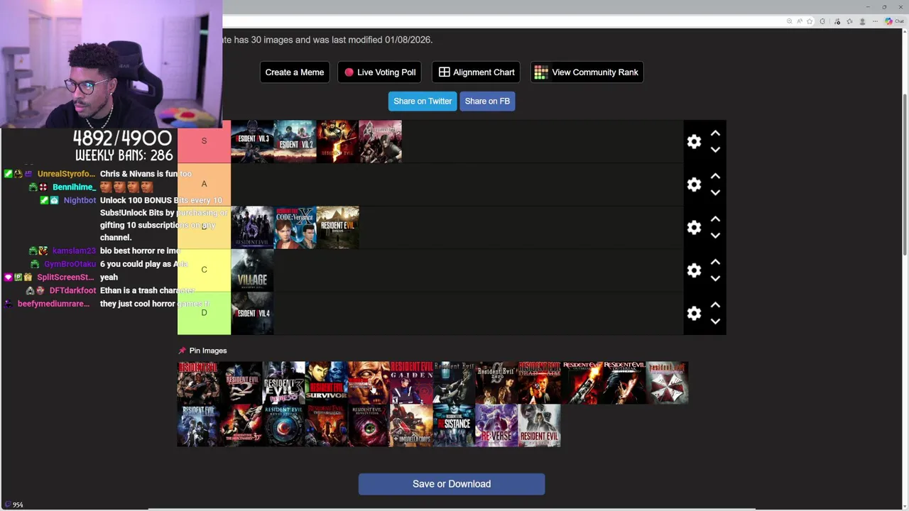Select Code Veronica X image in B tier
Viewport: 909px width, 511px height.
pos(295,227)
